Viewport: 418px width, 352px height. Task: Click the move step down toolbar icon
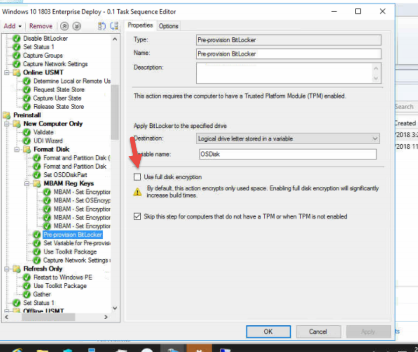coord(76,26)
